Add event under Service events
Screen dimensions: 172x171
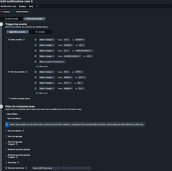click(42, 93)
